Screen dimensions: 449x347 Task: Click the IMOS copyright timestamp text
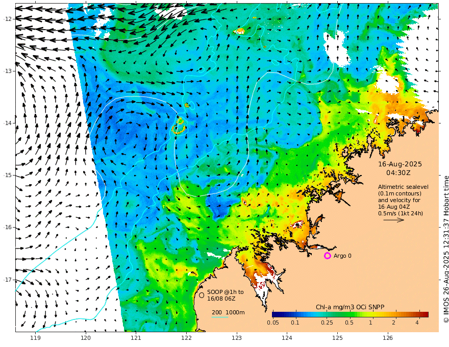click(x=445, y=249)
